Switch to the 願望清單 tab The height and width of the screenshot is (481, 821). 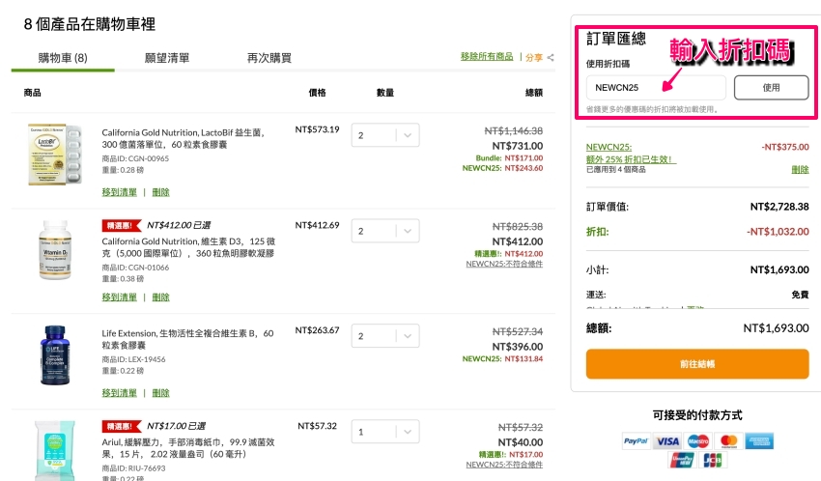click(x=166, y=58)
